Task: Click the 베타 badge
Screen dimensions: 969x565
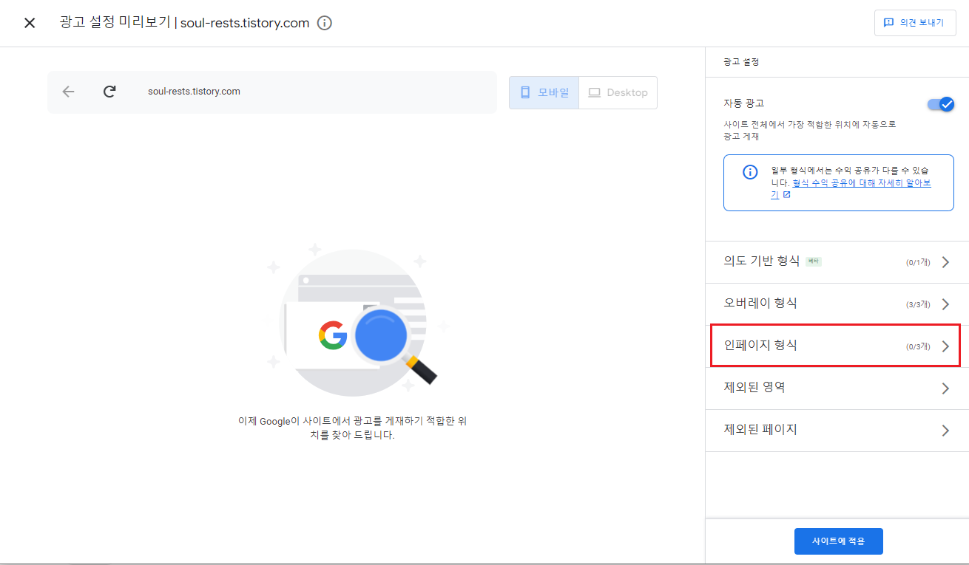Action: [x=814, y=261]
